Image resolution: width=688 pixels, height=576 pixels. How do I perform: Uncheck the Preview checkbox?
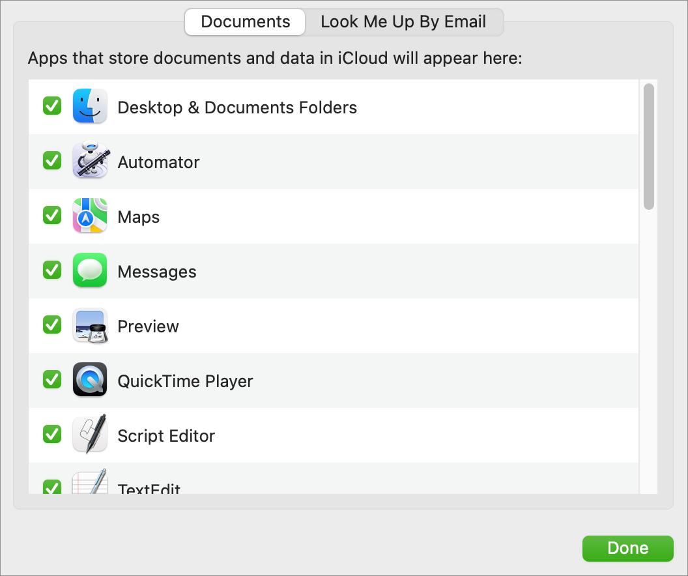(52, 324)
